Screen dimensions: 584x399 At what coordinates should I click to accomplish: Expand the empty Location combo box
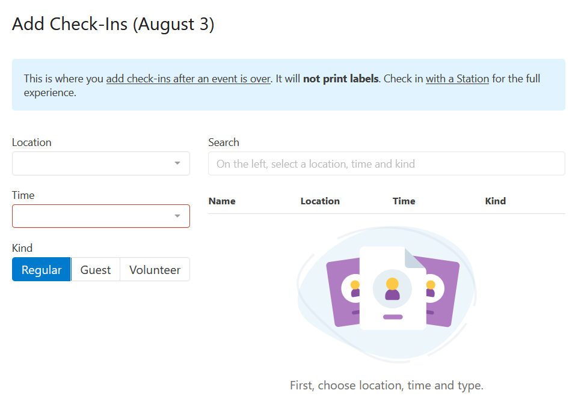(x=100, y=163)
